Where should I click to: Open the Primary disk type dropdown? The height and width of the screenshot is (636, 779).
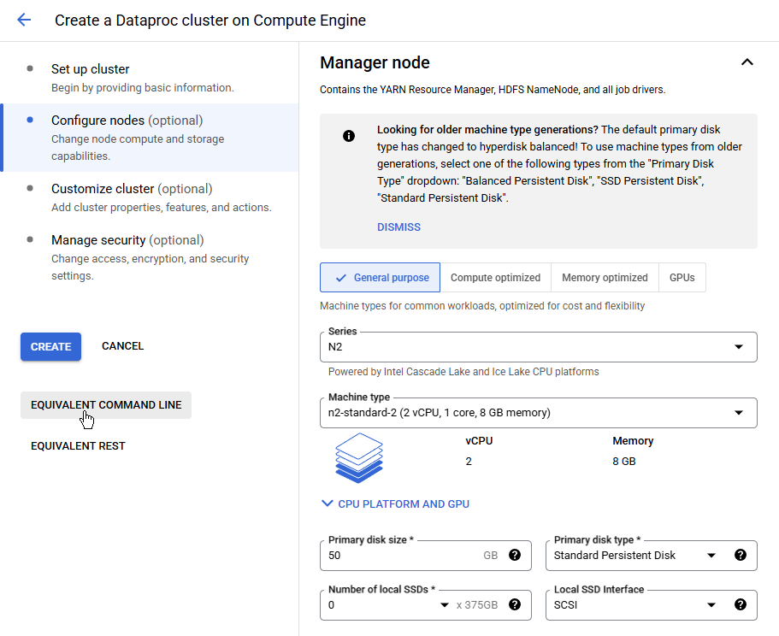click(635, 555)
